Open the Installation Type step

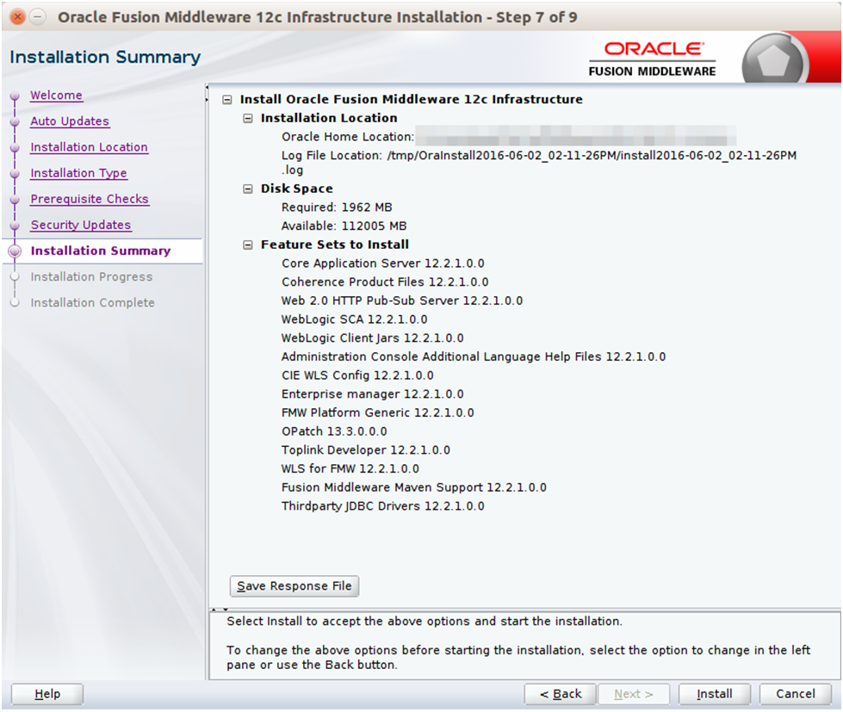click(x=79, y=173)
